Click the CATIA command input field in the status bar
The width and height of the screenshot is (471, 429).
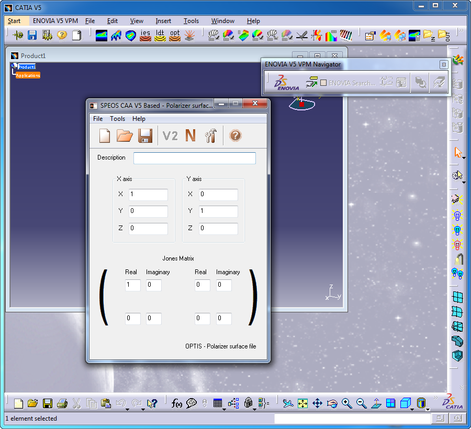click(x=352, y=418)
